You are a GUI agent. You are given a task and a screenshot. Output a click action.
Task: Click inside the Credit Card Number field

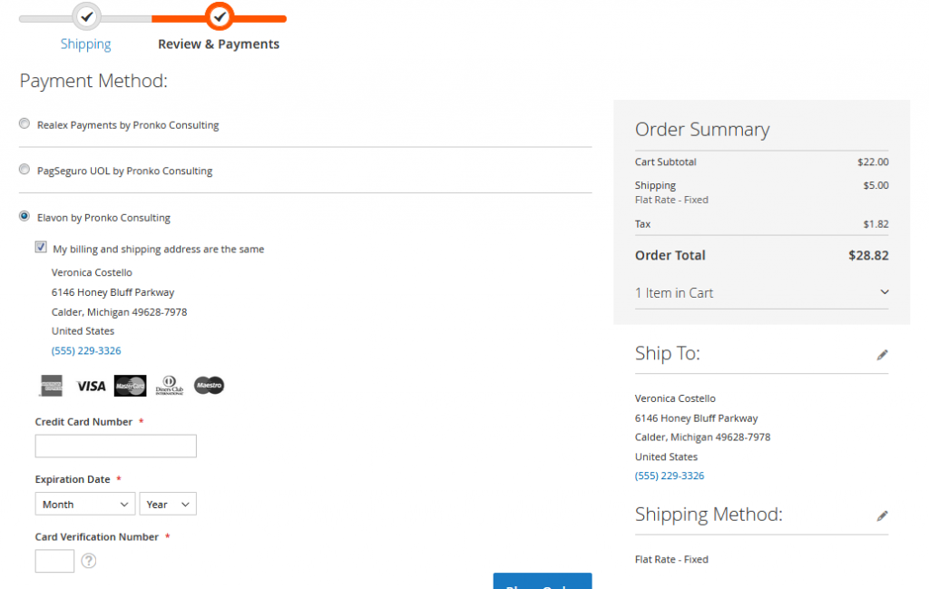coord(115,446)
